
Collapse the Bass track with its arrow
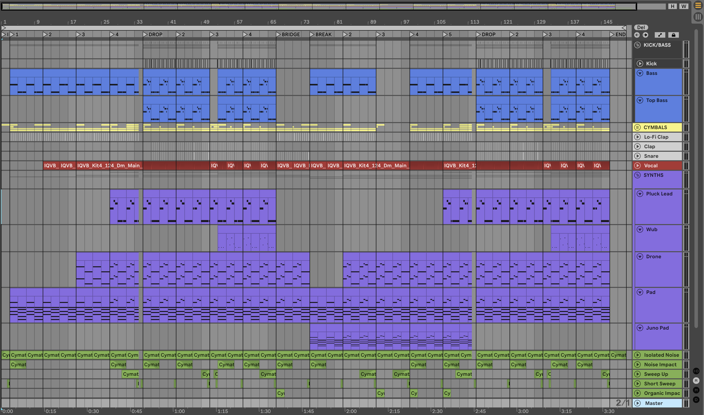tap(640, 73)
